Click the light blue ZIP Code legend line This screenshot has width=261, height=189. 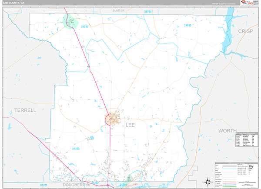tap(229, 169)
